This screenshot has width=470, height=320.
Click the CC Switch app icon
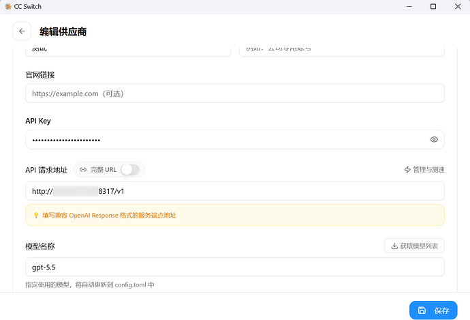tap(8, 6)
